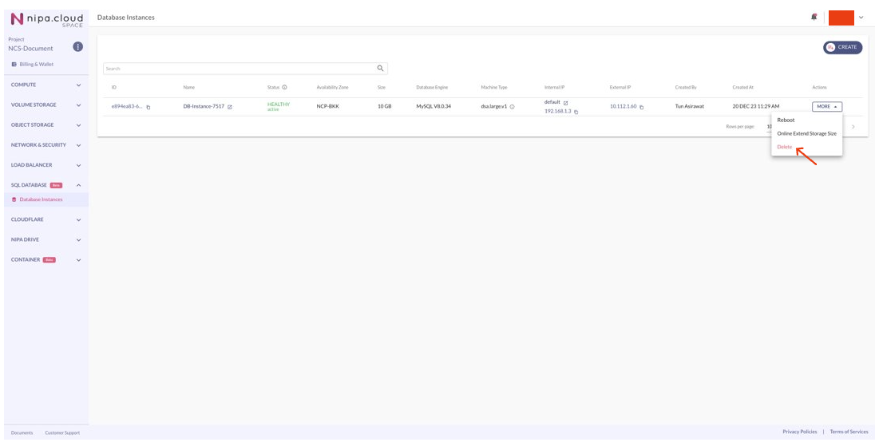The height and width of the screenshot is (446, 879).
Task: Click the Status column info icon
Action: pos(284,87)
